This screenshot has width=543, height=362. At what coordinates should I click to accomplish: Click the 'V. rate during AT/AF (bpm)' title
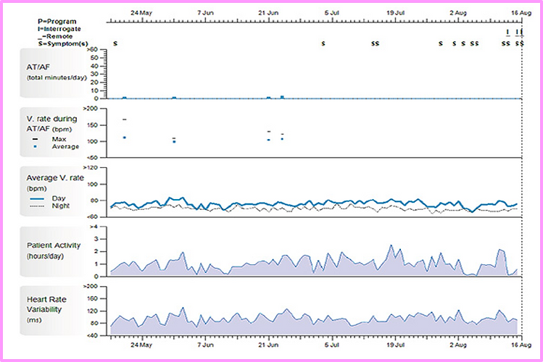coord(52,123)
